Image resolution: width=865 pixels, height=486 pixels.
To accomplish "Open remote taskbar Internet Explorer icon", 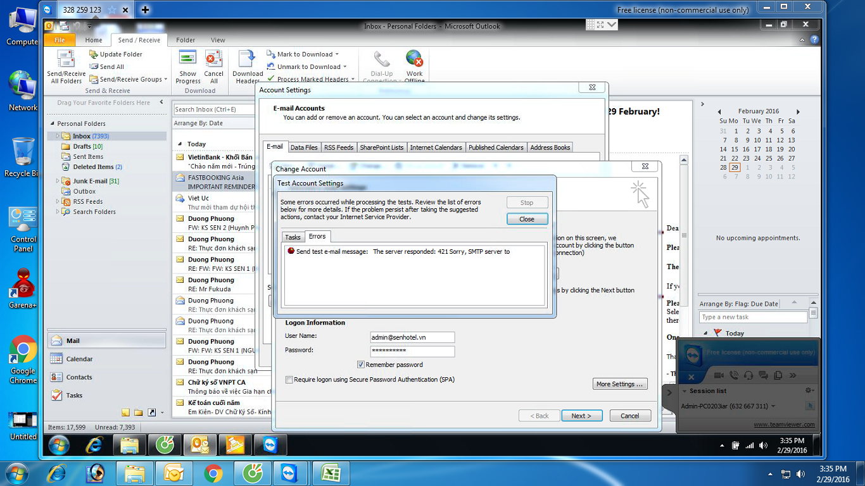I will coord(94,445).
